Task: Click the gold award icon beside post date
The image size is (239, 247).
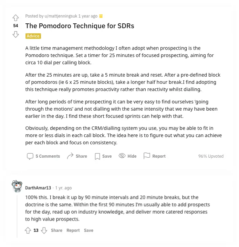Action: [101, 16]
